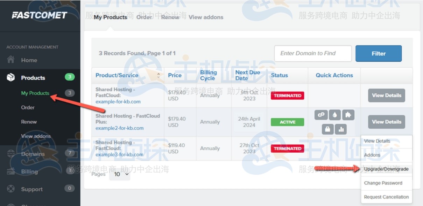Open Home in the sidebar
Image resolution: width=423 pixels, height=206 pixels.
click(29, 60)
